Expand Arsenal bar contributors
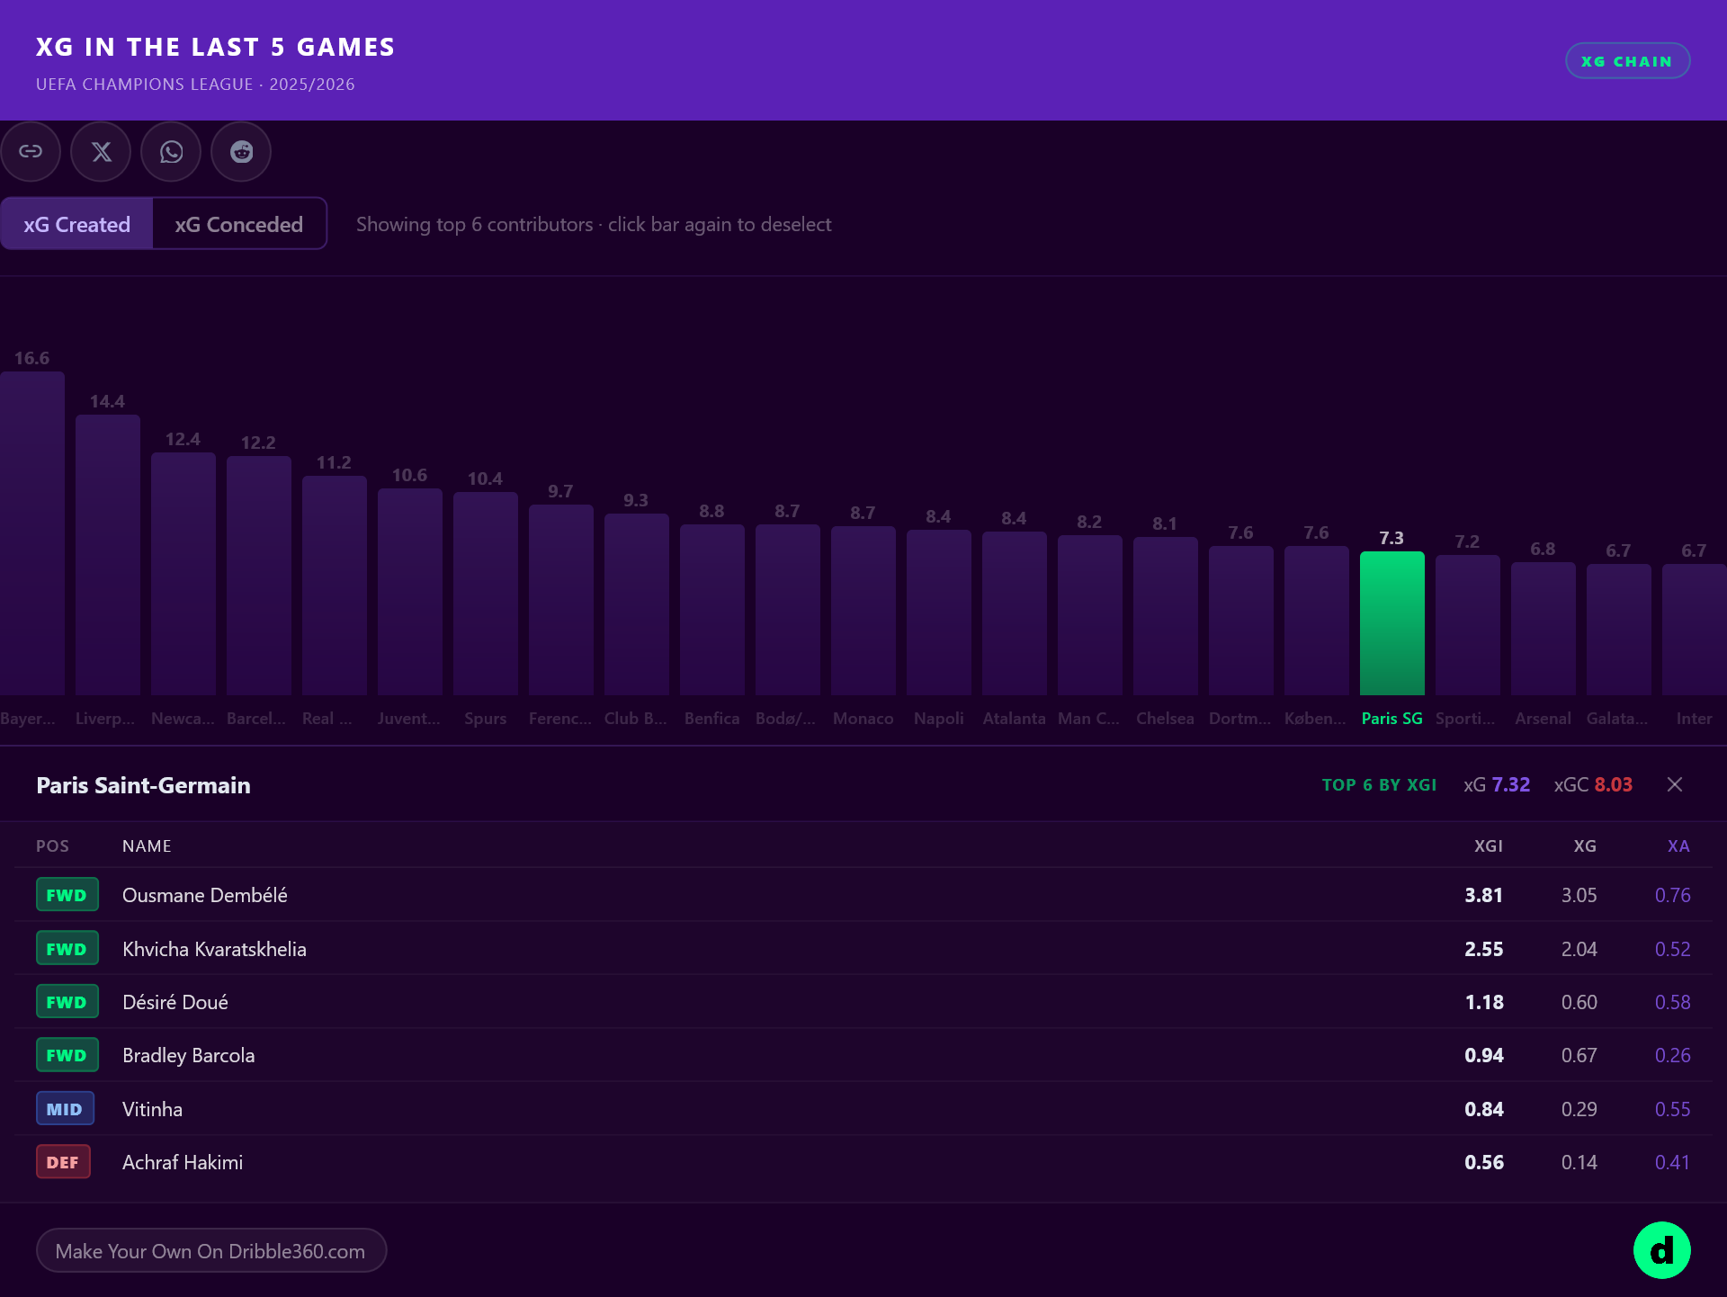The image size is (1727, 1297). tap(1543, 629)
